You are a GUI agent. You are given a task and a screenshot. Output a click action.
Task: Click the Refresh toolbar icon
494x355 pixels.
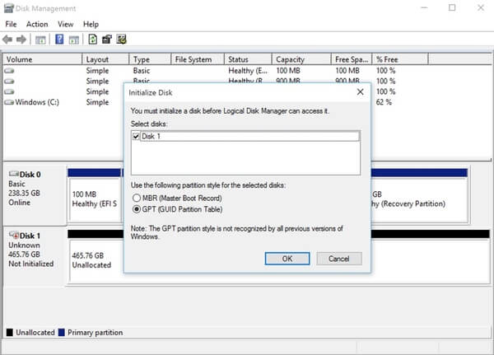coord(92,40)
